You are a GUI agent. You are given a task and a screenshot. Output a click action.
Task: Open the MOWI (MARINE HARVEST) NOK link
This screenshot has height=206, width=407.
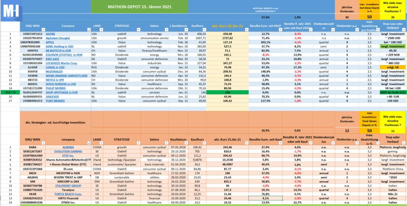coord(67,76)
